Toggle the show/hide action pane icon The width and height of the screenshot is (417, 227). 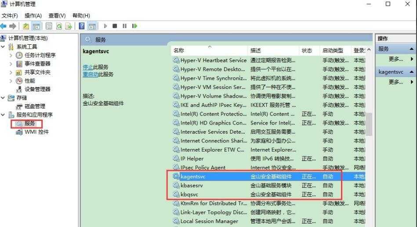[92, 26]
